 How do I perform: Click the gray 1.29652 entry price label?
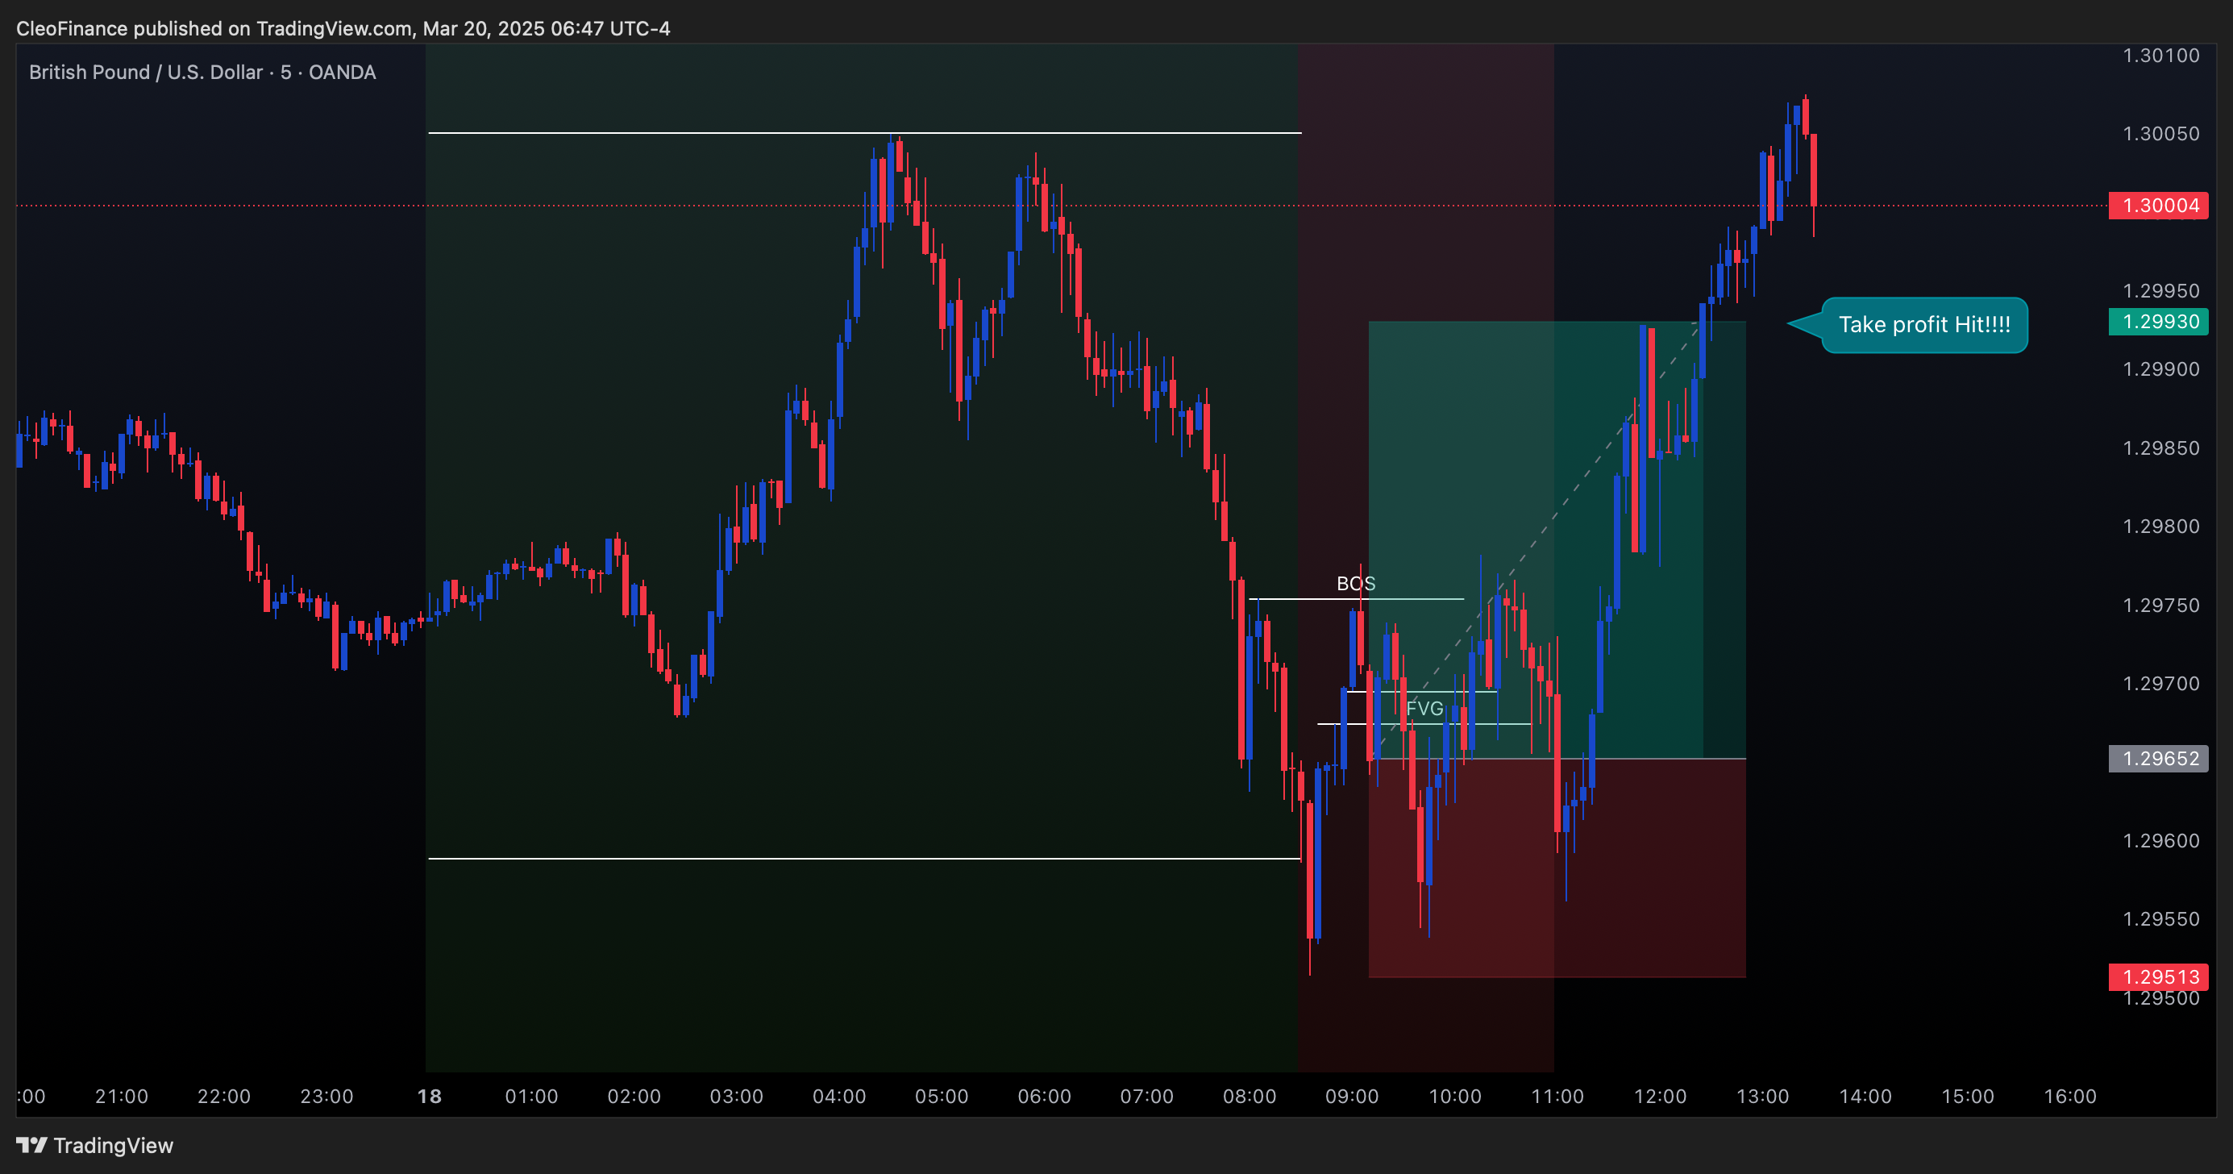pyautogui.click(x=2157, y=759)
